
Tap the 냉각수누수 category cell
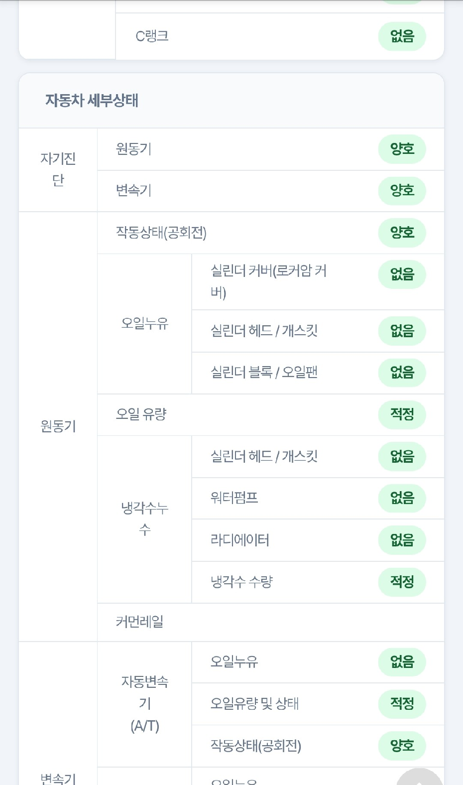(x=144, y=519)
